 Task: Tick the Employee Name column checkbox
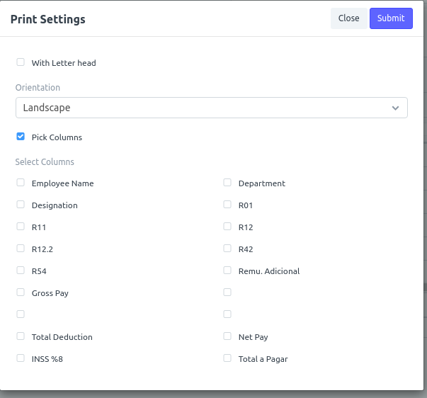click(21, 183)
